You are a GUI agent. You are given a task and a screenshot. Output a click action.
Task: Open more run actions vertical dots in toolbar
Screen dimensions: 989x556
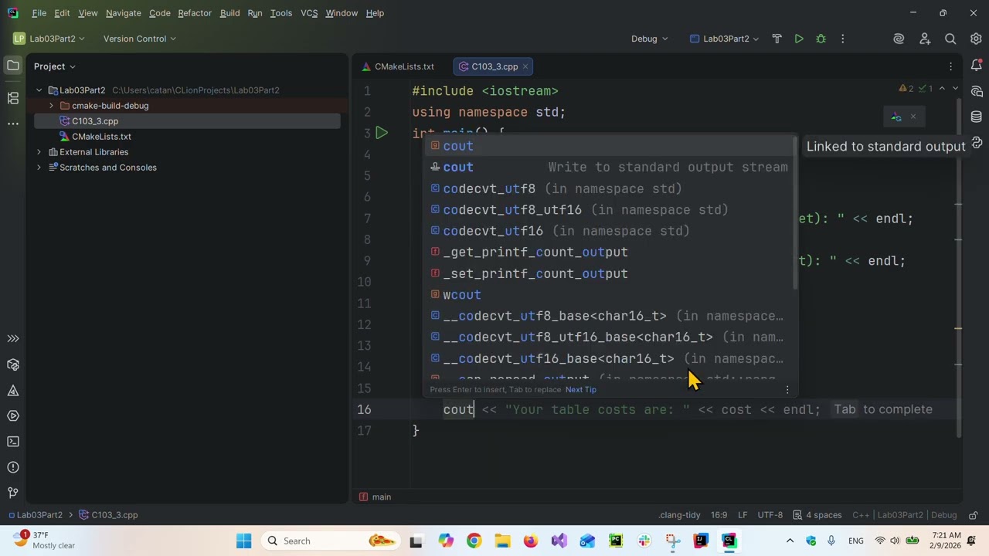(x=842, y=39)
